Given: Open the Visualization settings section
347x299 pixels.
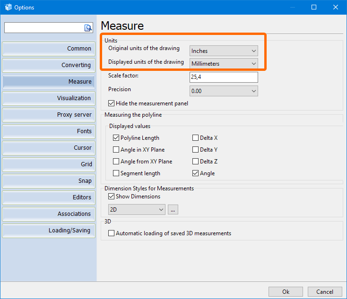Looking at the screenshot, I should (x=49, y=98).
